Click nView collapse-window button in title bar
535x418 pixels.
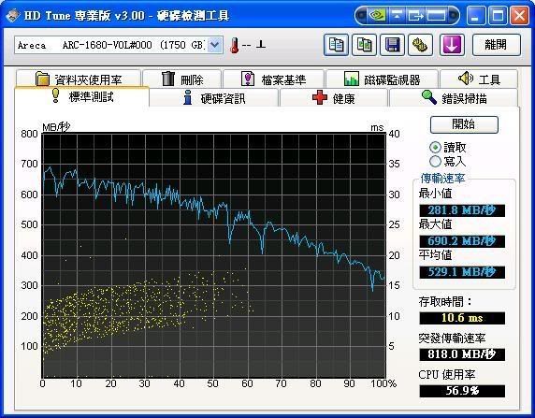point(397,15)
